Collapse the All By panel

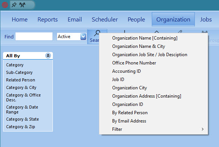pos(48,56)
